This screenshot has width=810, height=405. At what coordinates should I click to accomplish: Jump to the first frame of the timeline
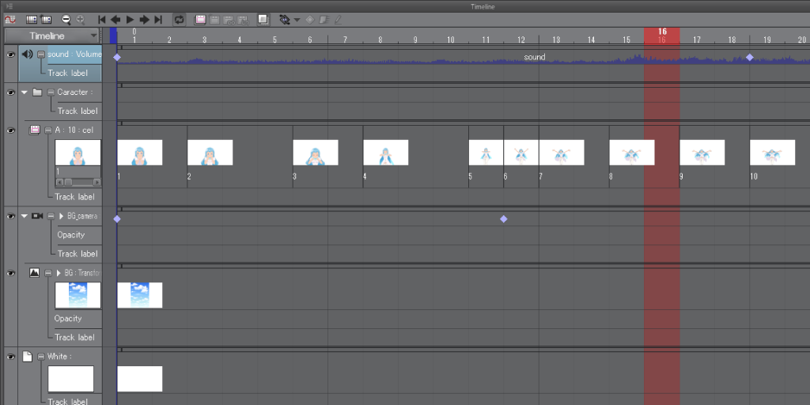[x=102, y=19]
